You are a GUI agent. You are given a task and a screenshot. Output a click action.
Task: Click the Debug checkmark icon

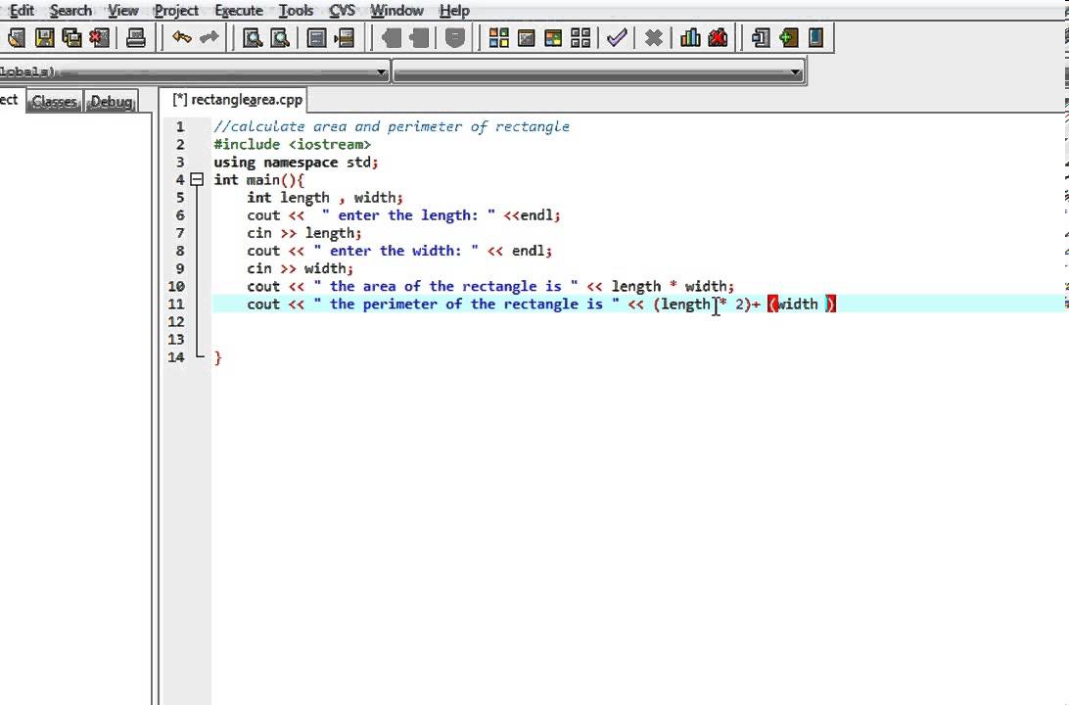(x=617, y=37)
